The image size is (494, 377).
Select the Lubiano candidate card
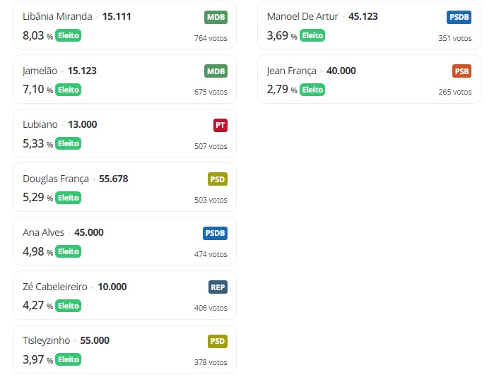(x=124, y=133)
